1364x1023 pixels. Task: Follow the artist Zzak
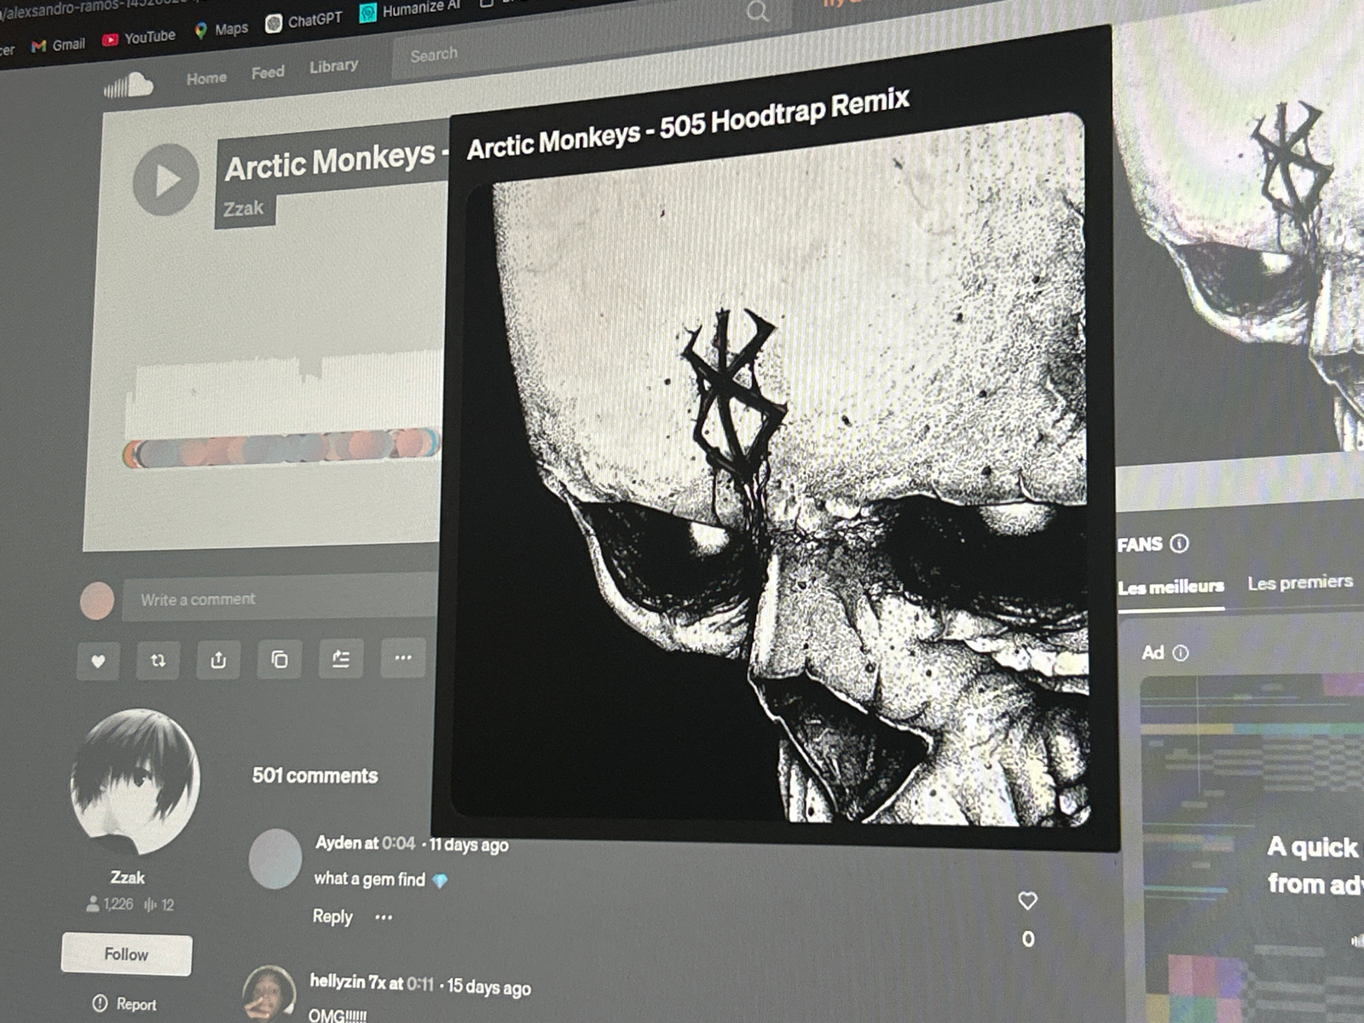[x=126, y=954]
